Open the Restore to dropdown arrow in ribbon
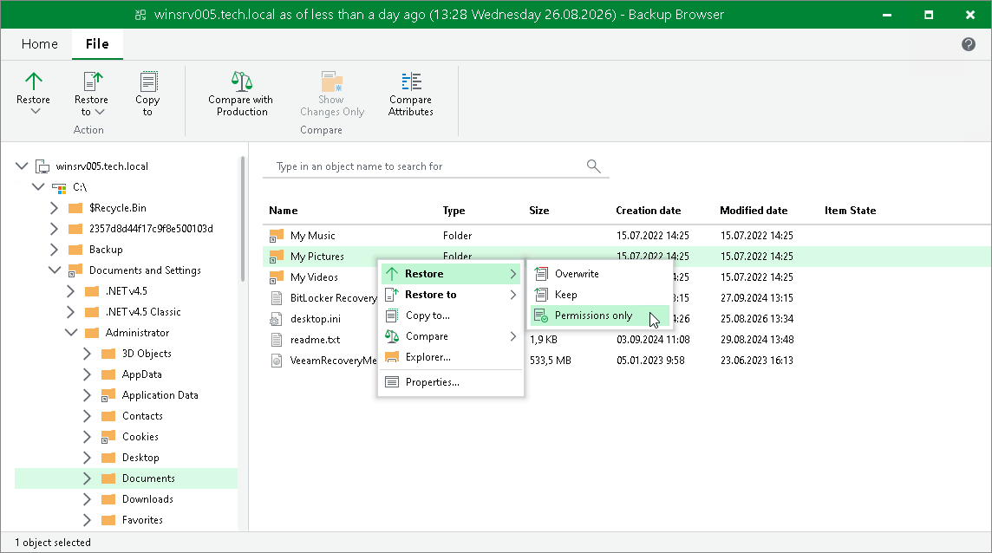Screen dimensions: 992x553 point(100,112)
